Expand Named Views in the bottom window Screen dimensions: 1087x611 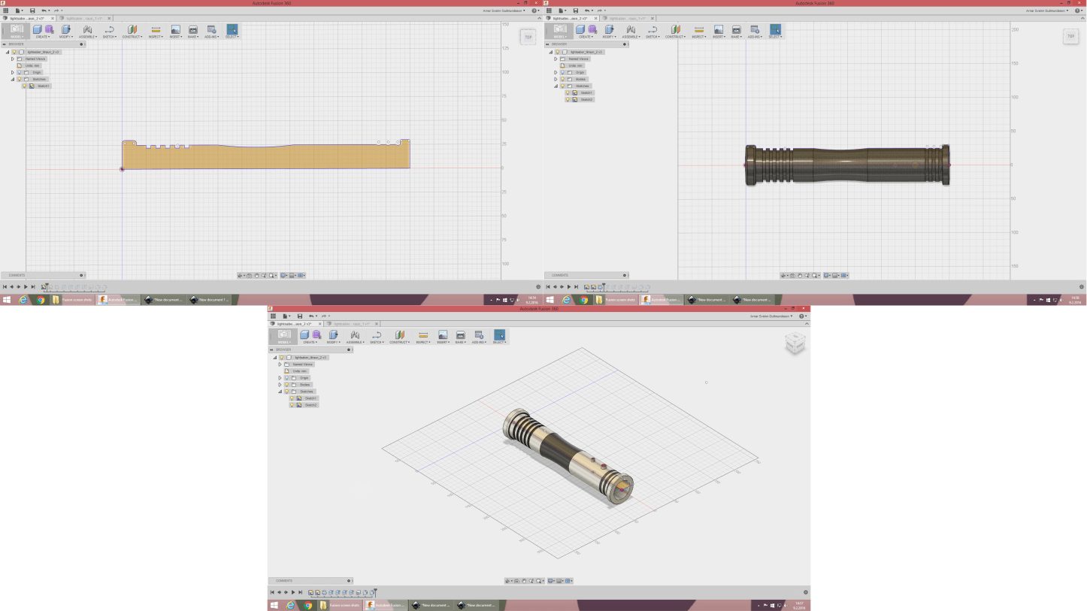280,364
